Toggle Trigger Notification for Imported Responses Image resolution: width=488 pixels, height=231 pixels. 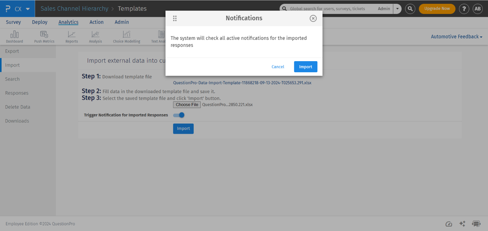click(179, 115)
